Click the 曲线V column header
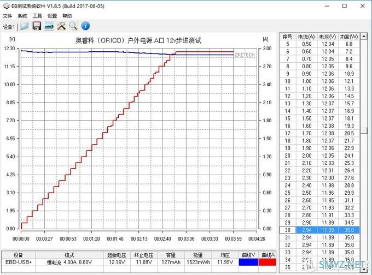 click(248, 255)
